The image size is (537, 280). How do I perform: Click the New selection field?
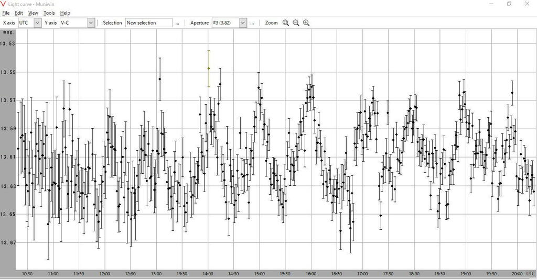click(x=148, y=23)
